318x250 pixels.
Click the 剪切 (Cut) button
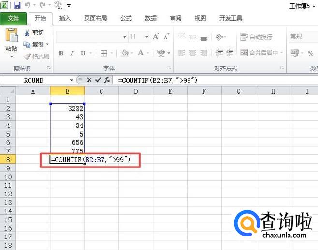coord(34,33)
